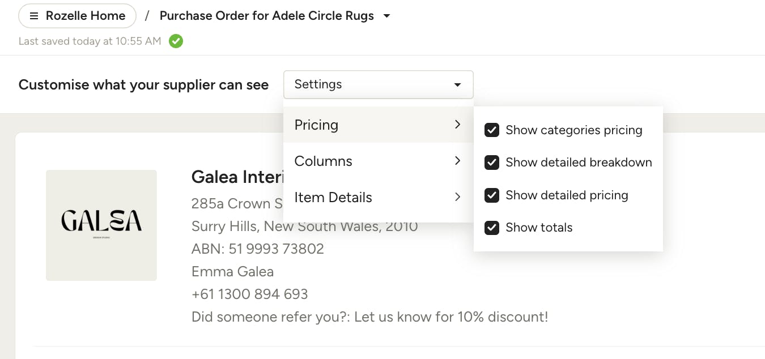
Task: Click the Galea logo image
Action: coord(101,225)
